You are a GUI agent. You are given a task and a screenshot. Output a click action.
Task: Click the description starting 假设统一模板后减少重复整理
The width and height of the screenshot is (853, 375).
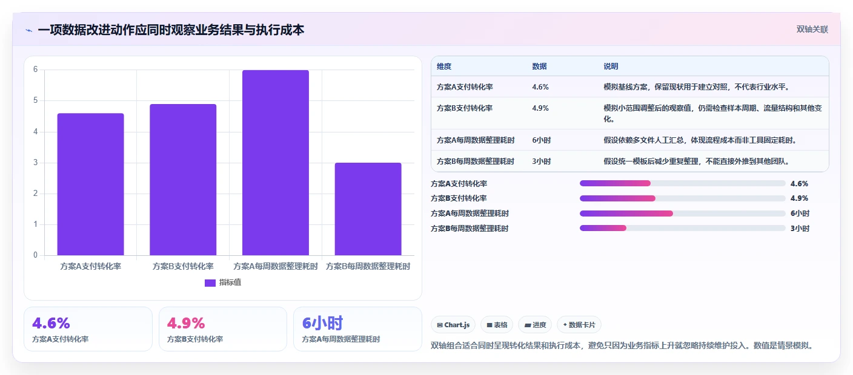click(696, 161)
